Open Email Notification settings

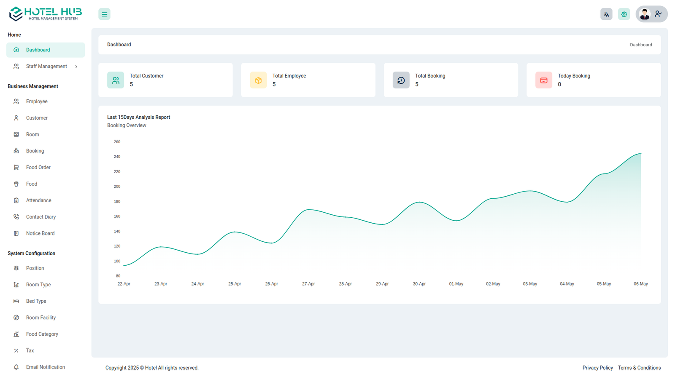(45, 367)
